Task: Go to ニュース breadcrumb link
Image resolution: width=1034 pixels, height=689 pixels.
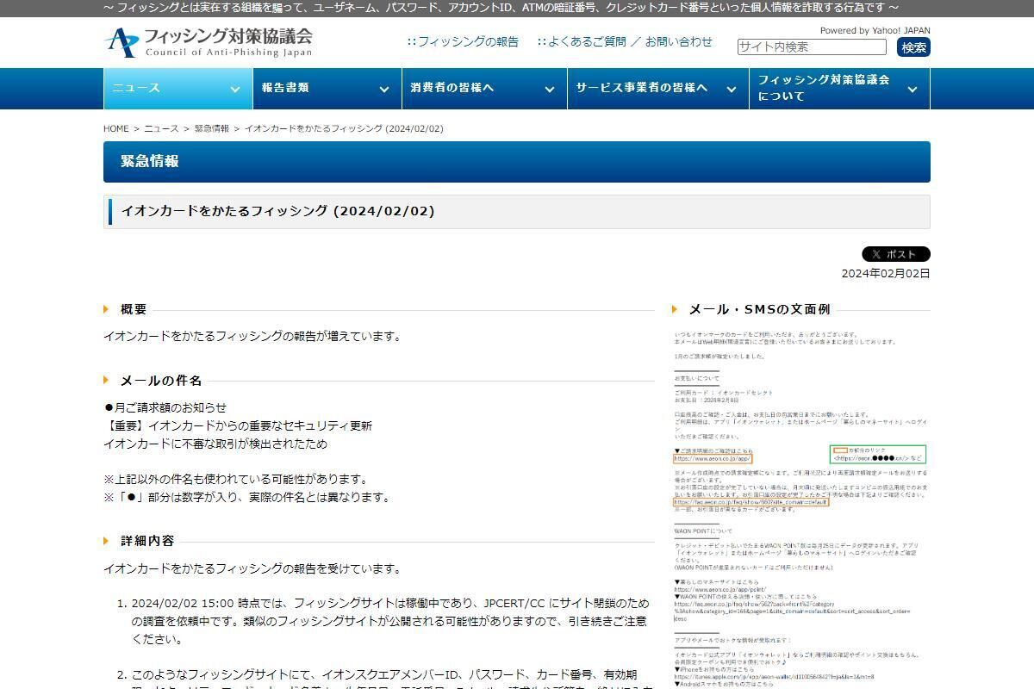Action: point(161,128)
